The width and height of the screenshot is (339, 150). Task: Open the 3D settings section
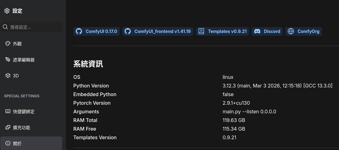tap(16, 75)
